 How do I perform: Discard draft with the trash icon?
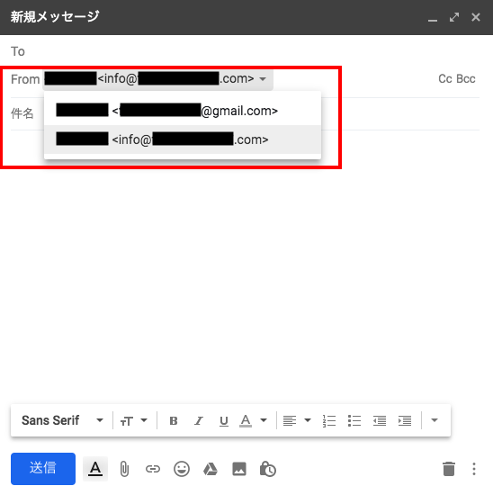449,469
